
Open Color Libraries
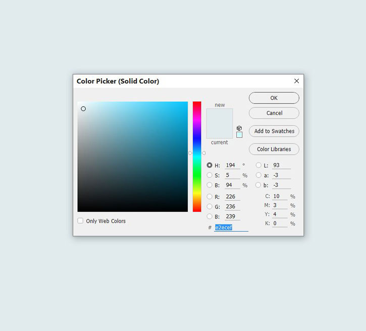click(x=274, y=149)
